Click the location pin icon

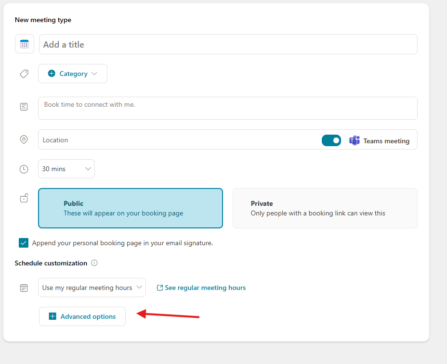click(x=24, y=139)
